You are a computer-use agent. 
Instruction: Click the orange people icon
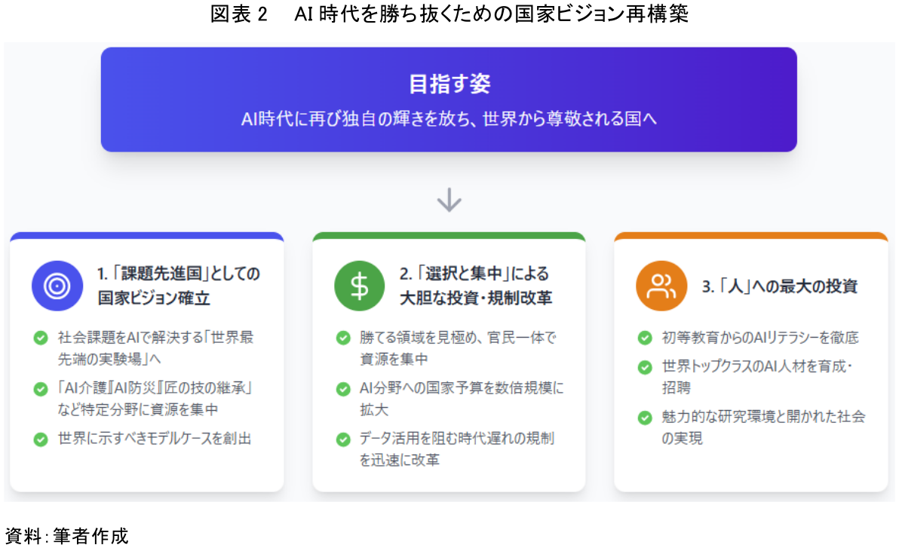(x=661, y=286)
